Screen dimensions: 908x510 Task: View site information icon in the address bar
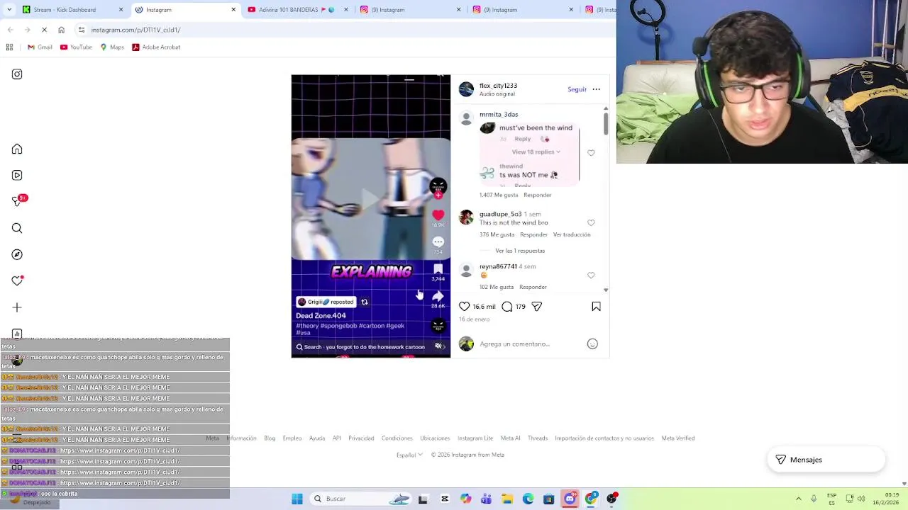click(x=82, y=30)
